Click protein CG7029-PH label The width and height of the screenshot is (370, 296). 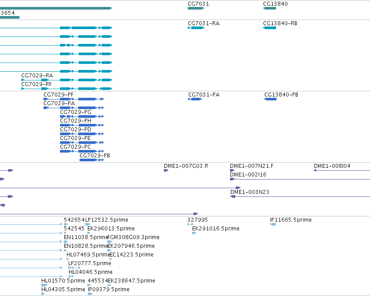pos(76,121)
